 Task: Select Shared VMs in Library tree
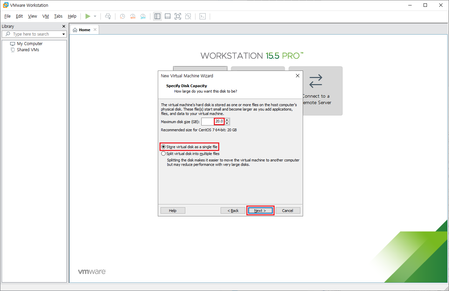(x=28, y=50)
